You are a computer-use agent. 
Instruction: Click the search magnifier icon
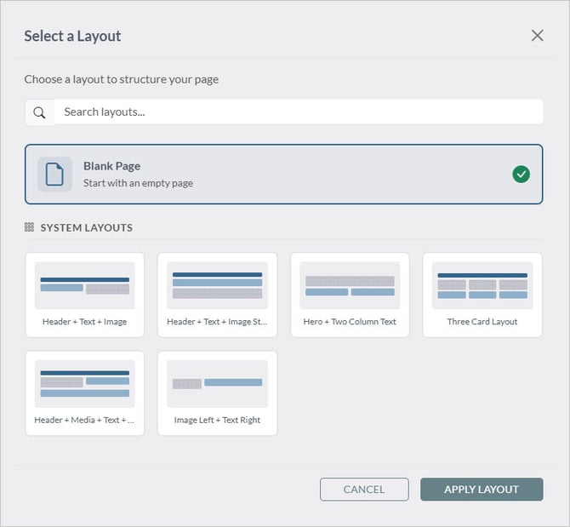pyautogui.click(x=39, y=112)
